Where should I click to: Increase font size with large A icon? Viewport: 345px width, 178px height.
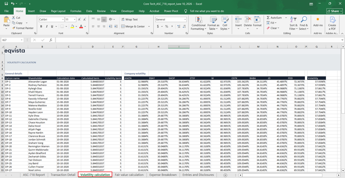click(x=79, y=19)
